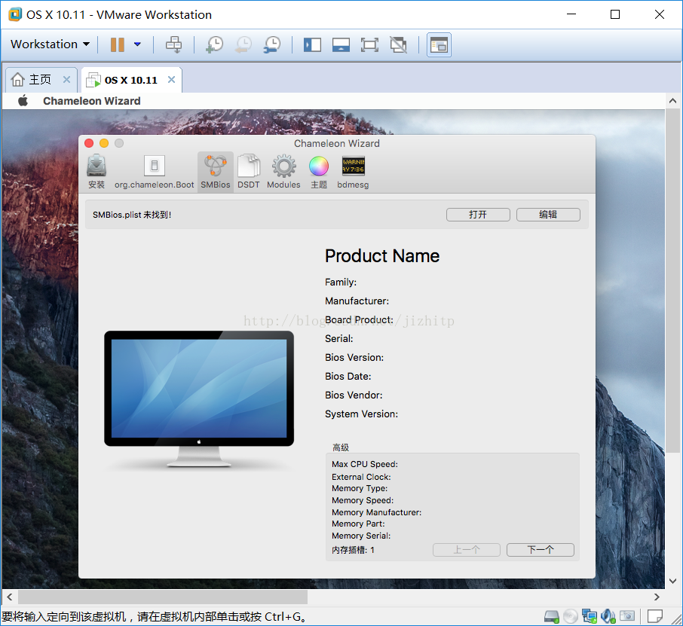Click the 'External Clock:' label
Viewport: 683px width, 626px height.
pyautogui.click(x=361, y=477)
